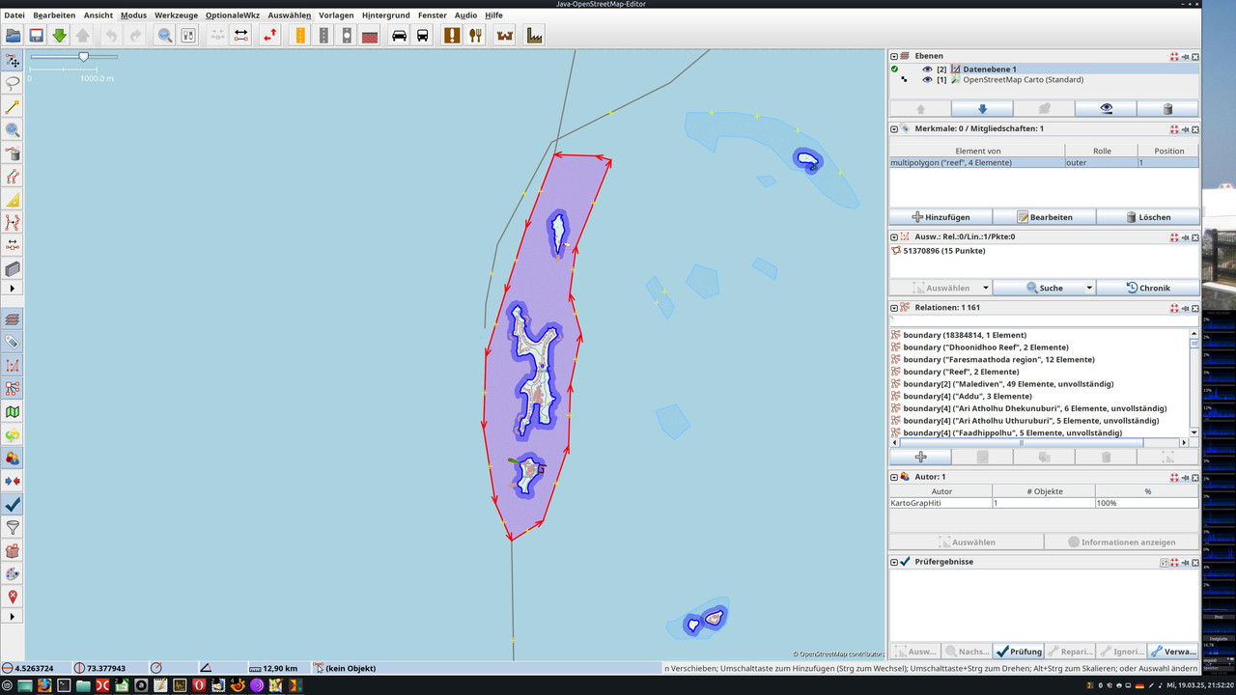Choose the delete mode tool
Viewport: 1236px width, 695px height.
(13, 153)
